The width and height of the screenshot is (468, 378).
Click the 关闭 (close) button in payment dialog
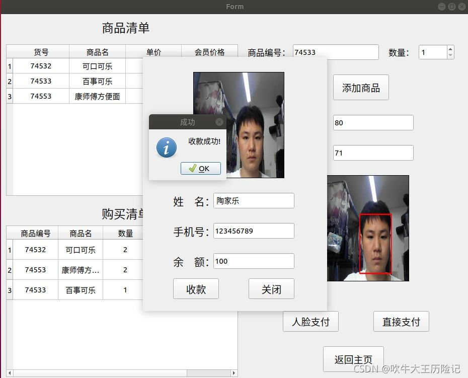click(x=271, y=289)
